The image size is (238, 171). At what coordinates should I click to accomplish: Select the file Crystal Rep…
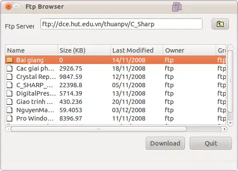pyautogui.click(x=115, y=77)
